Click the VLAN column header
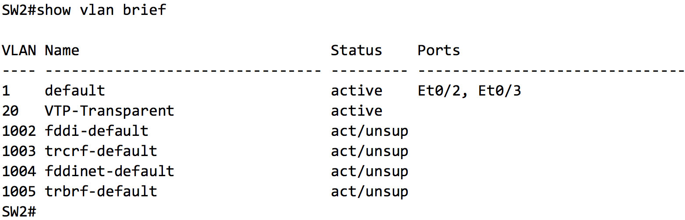The height and width of the screenshot is (220, 685). coord(19,50)
